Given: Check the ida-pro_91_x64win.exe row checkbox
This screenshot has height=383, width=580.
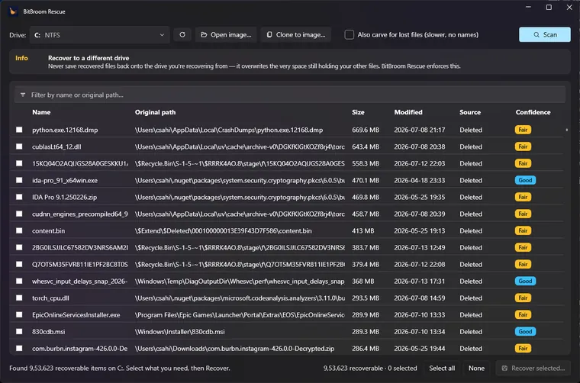Looking at the screenshot, I should click(x=19, y=180).
